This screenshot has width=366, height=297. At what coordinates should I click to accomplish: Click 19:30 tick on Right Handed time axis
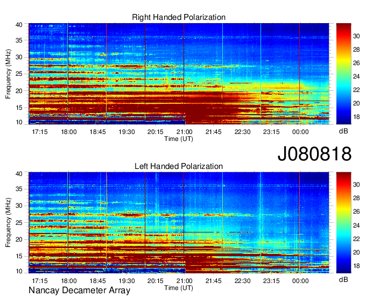(x=126, y=132)
